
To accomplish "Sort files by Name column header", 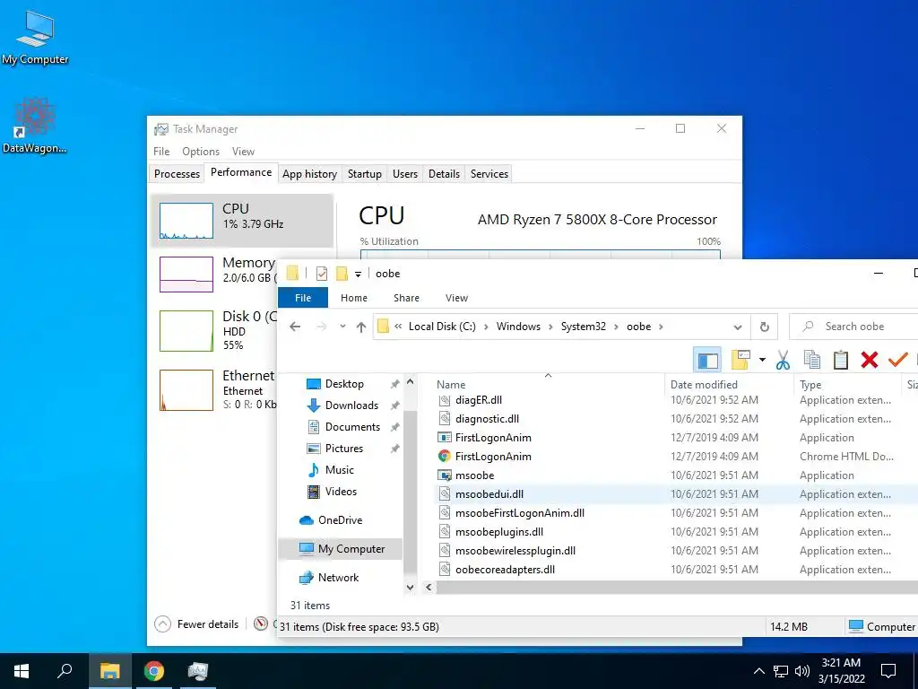I will 451,385.
